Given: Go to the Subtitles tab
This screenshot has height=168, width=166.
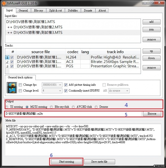Looking at the screenshot, I should (73, 11).
